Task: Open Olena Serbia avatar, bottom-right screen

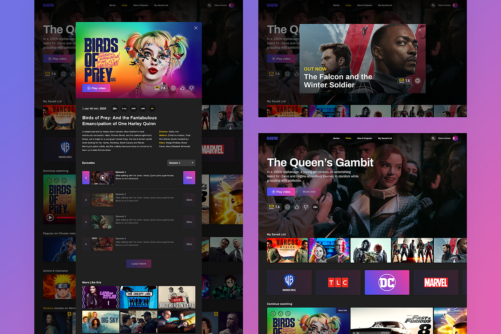Action: pyautogui.click(x=455, y=138)
